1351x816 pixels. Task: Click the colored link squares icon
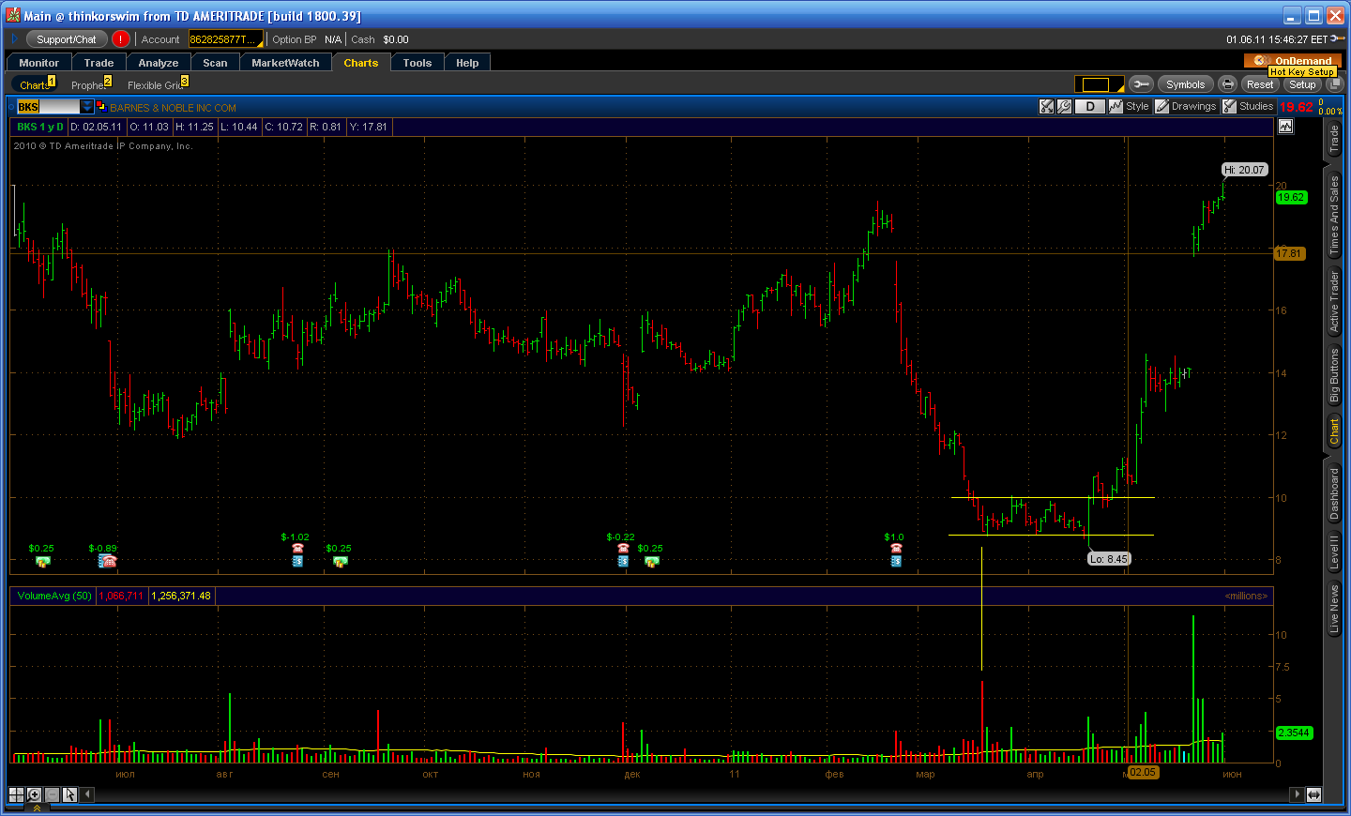pos(100,106)
